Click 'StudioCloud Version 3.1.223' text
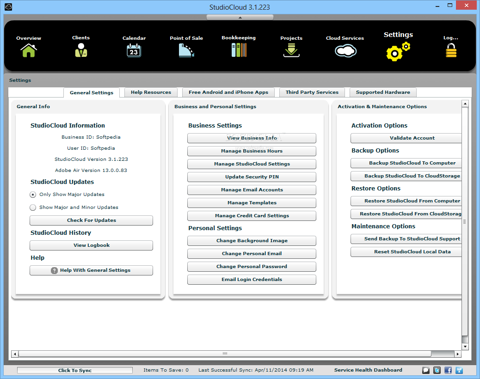Viewport: 480px width, 379px height. coord(91,159)
